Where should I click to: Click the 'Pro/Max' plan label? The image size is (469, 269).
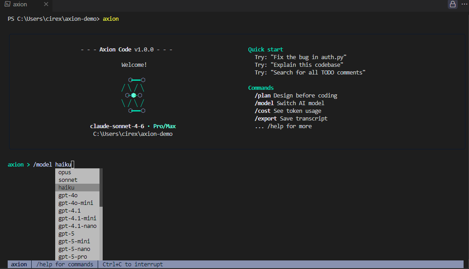coord(165,126)
